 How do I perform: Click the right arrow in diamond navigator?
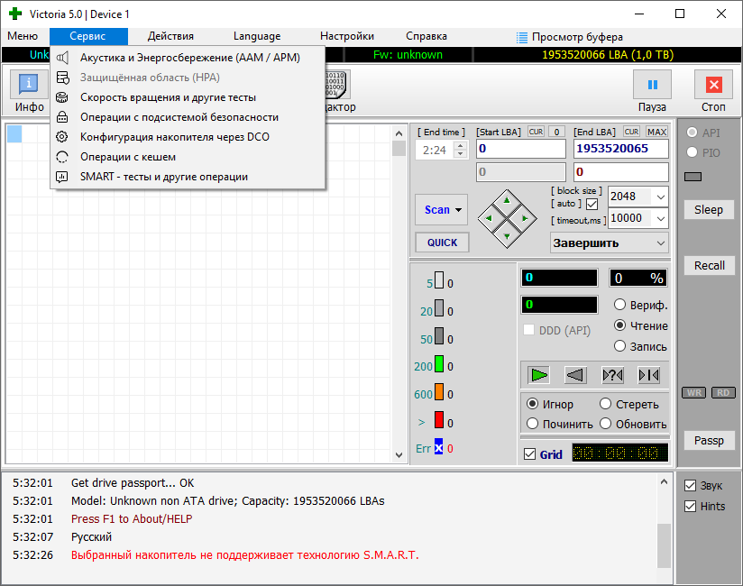pyautogui.click(x=525, y=218)
